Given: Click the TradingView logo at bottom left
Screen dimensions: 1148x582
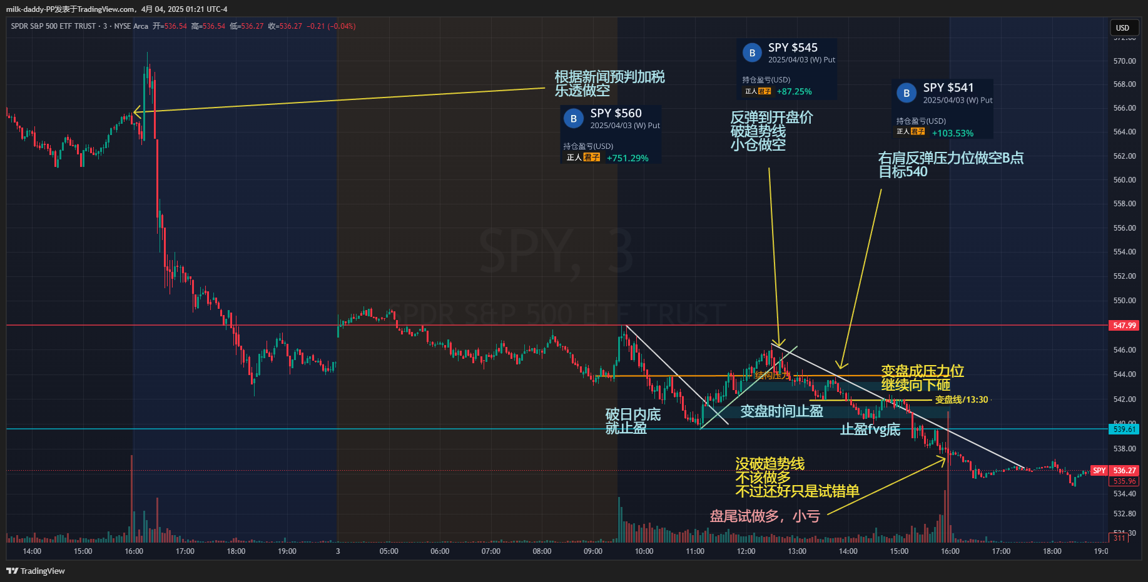Looking at the screenshot, I should [36, 571].
